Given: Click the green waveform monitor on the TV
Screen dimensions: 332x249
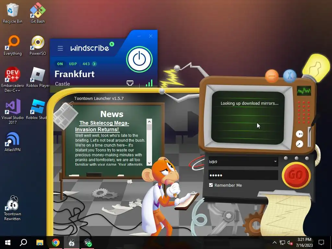Looking at the screenshot, I should point(304,91).
